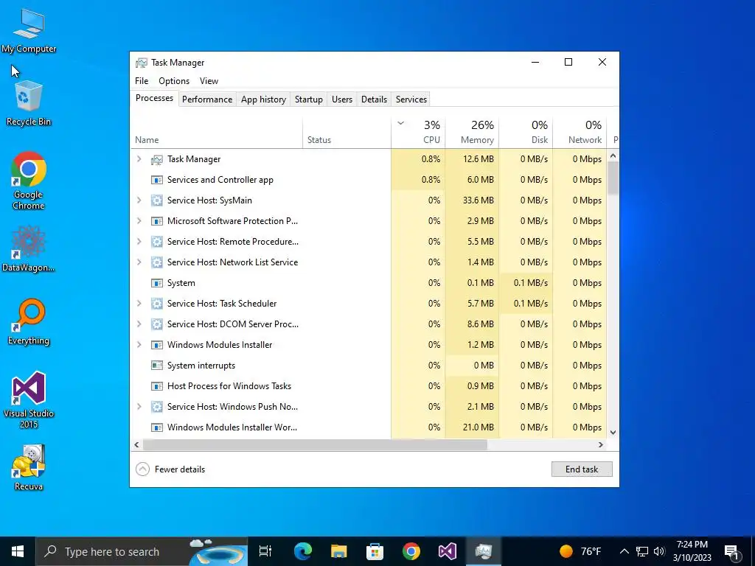Viewport: 755px width, 566px height.
Task: Collapse view with Fewer details
Action: (170, 469)
